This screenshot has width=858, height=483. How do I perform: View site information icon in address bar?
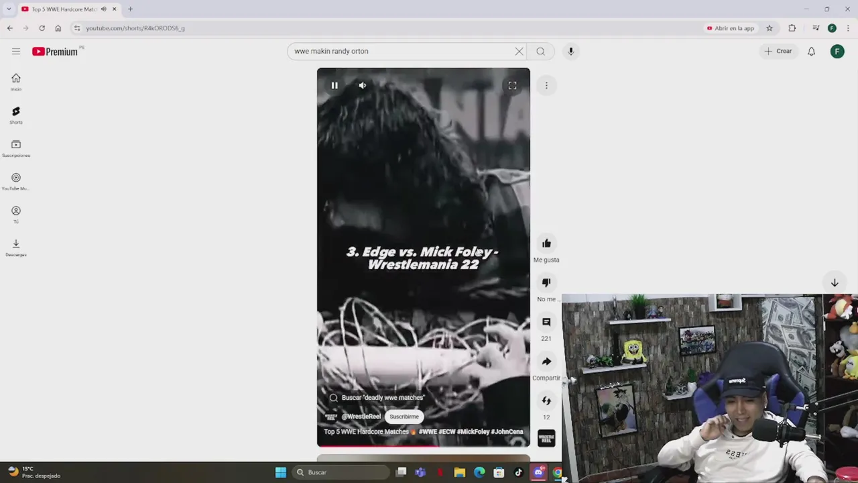[77, 28]
